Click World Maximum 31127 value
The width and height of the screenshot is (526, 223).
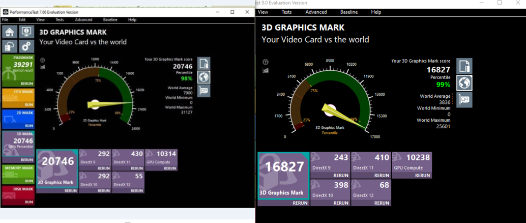(187, 113)
